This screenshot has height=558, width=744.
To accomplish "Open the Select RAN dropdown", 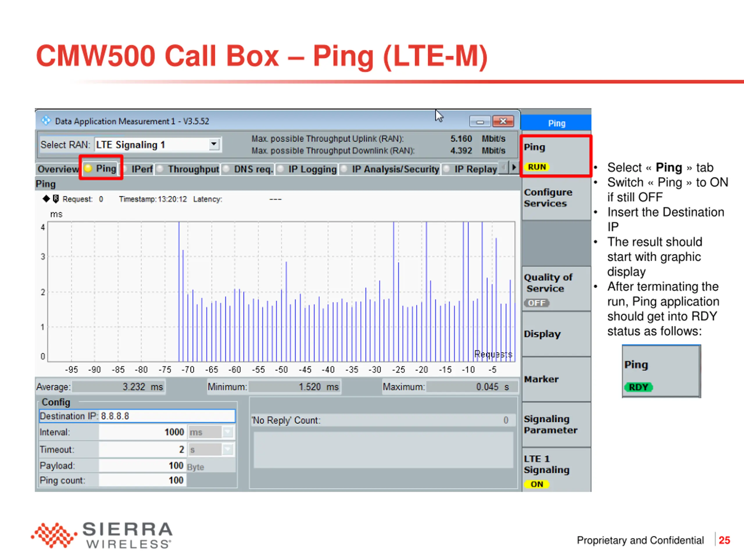I will [x=214, y=144].
